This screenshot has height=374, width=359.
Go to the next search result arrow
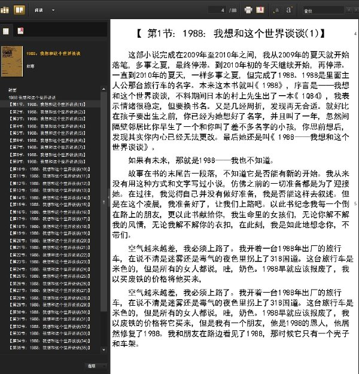tap(356, 10)
